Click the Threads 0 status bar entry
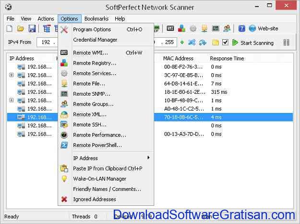The width and height of the screenshot is (300, 224). pyautogui.click(x=84, y=216)
